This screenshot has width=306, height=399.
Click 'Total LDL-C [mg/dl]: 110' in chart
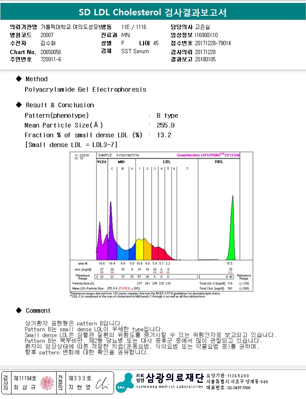[216, 283]
